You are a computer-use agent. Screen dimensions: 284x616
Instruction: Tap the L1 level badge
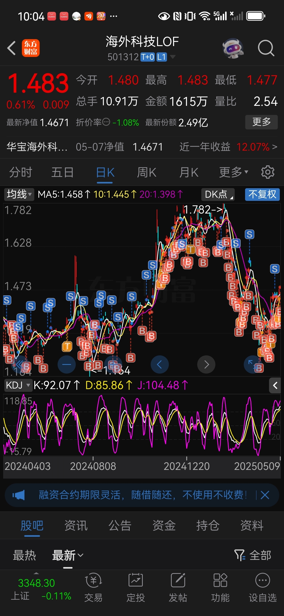(162, 57)
